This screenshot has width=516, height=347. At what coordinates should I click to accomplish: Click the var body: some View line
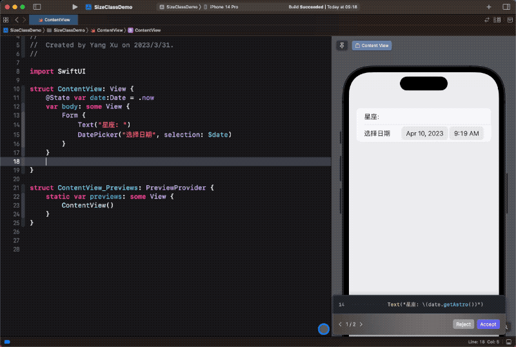point(88,106)
